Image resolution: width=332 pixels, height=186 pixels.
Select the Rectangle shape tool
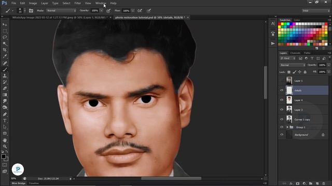(5, 133)
